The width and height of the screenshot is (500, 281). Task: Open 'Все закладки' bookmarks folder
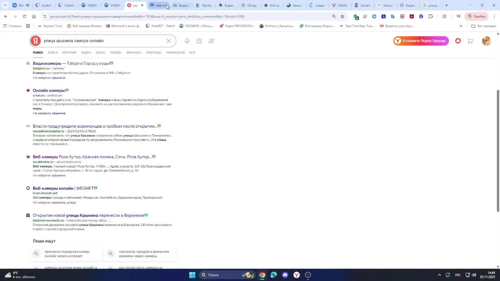[x=483, y=26]
